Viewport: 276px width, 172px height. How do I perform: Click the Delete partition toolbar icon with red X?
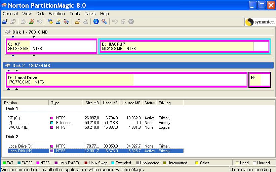point(31,21)
